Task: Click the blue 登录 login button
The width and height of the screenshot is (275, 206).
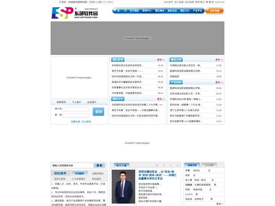Action: coord(99,111)
